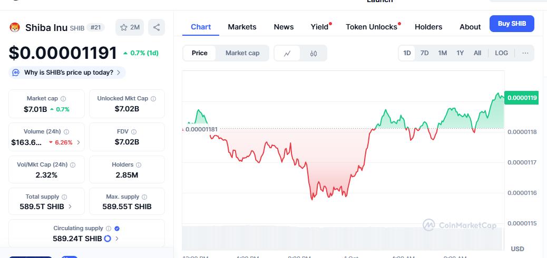
Task: Open the chart more options ellipsis menu
Action: [525, 53]
